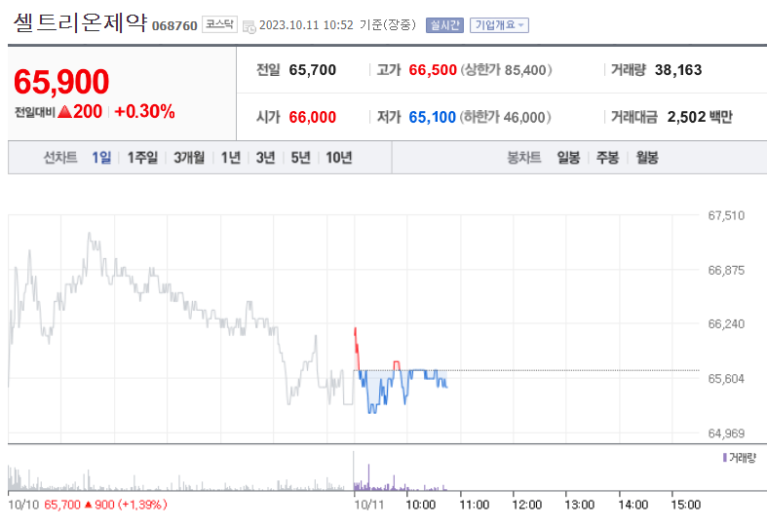This screenshot has width=767, height=526.
Task: Click the stock code 068760
Action: [x=174, y=26]
